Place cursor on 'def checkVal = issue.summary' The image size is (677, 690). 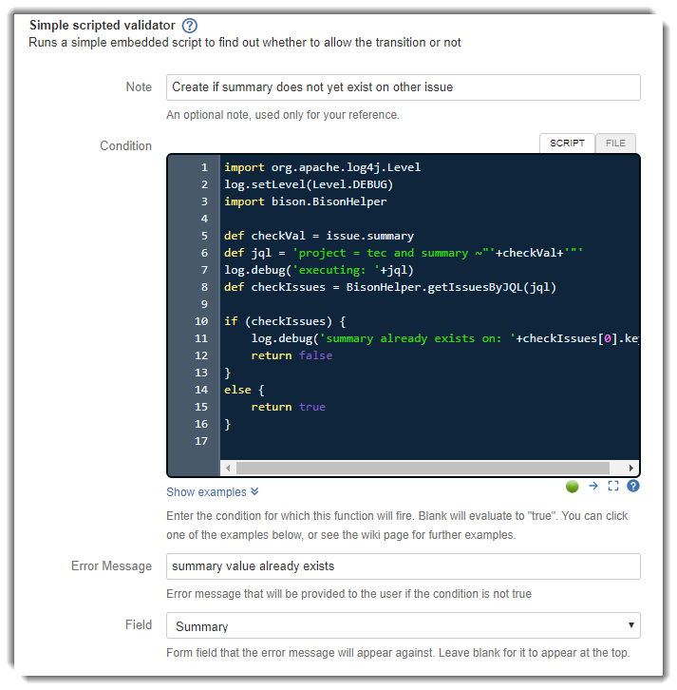point(319,236)
